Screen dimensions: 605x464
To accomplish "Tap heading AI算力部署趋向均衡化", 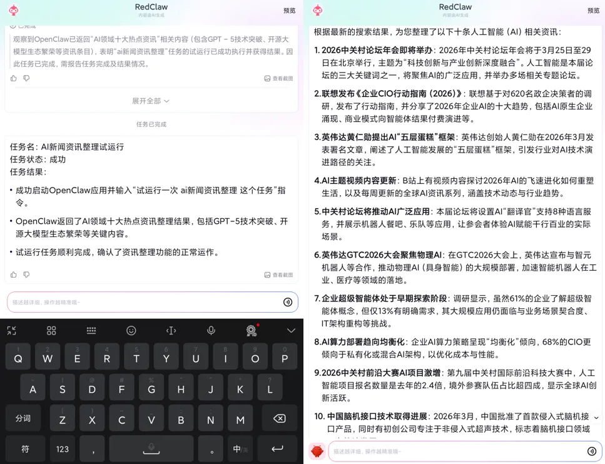I will (x=363, y=341).
